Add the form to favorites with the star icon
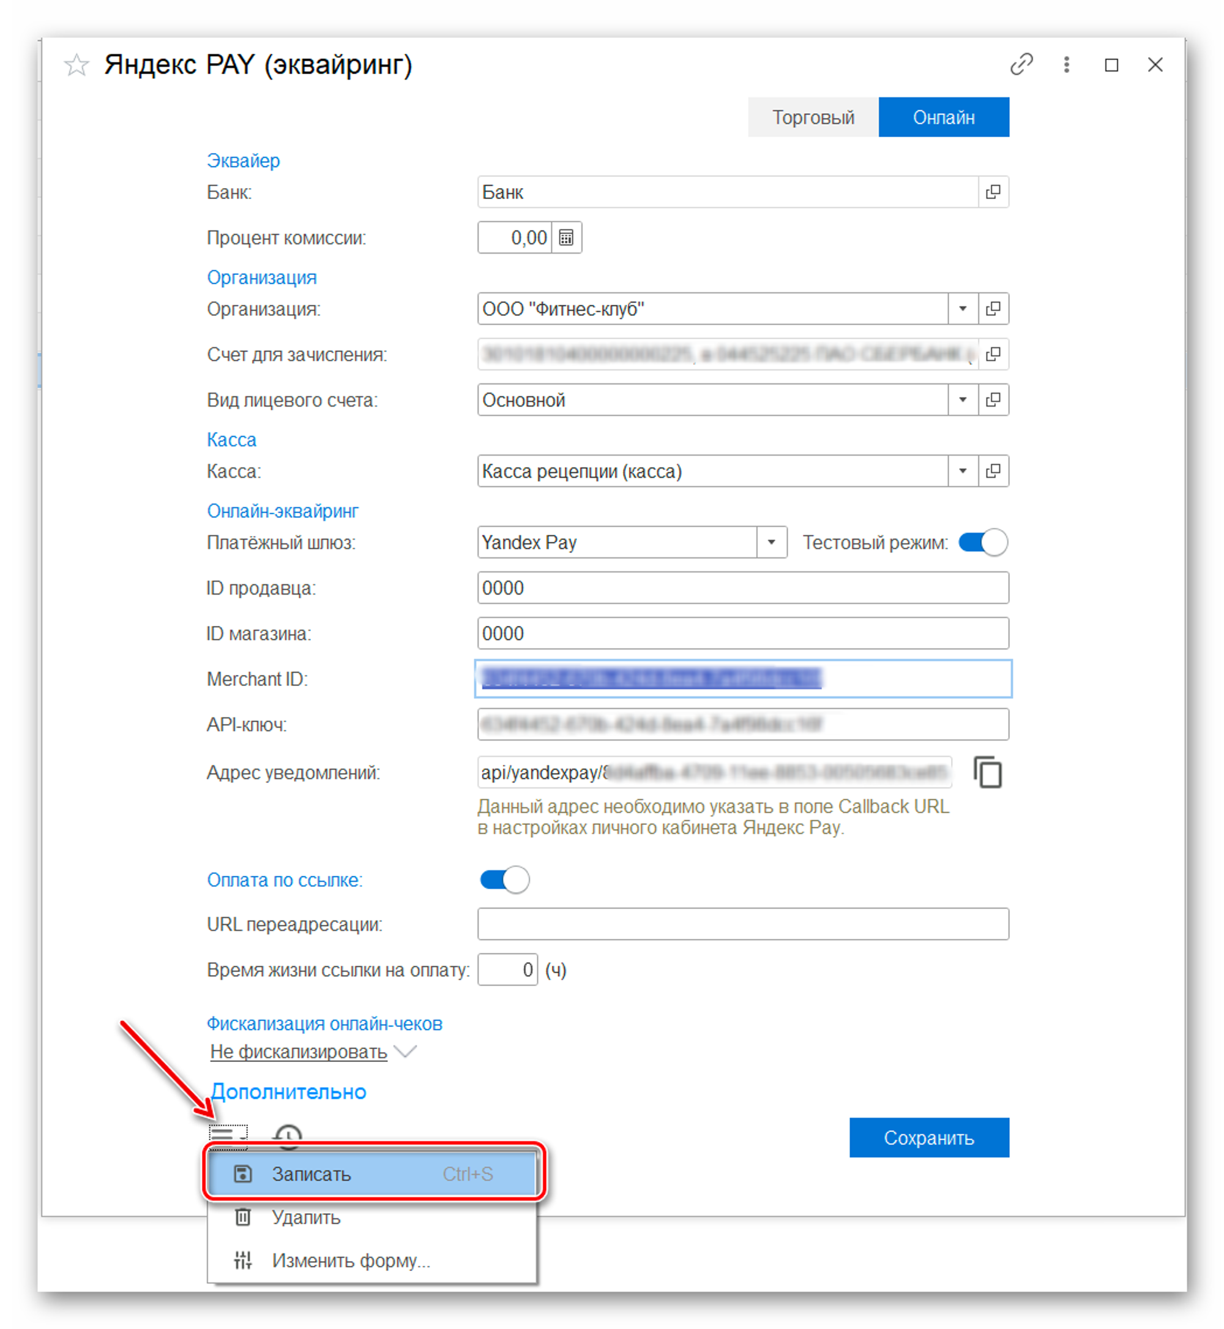1224x1329 pixels. coord(76,65)
